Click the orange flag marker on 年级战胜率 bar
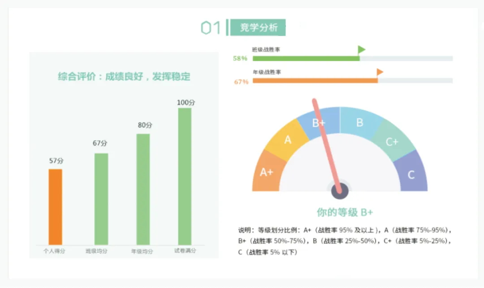This screenshot has width=484, height=288. coord(379,71)
